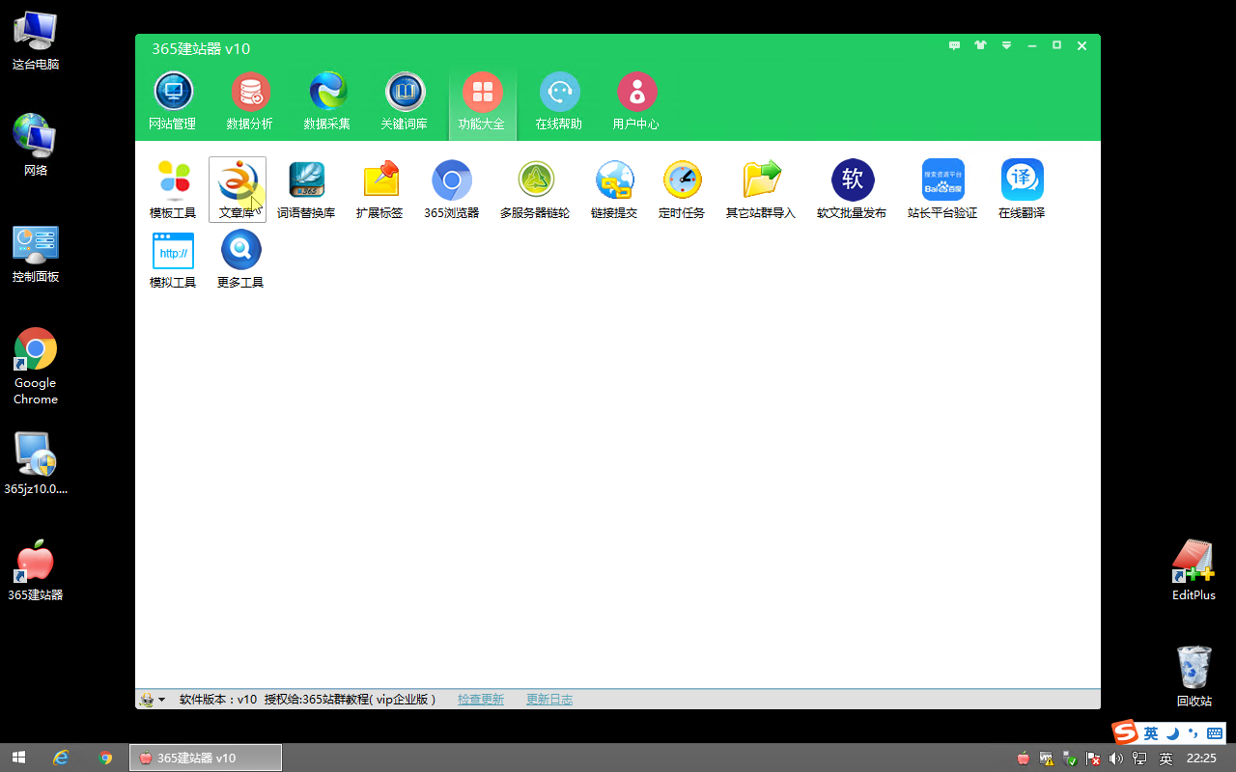Open the 用户中心 user center tab
The height and width of the screenshot is (772, 1236).
pyautogui.click(x=636, y=101)
